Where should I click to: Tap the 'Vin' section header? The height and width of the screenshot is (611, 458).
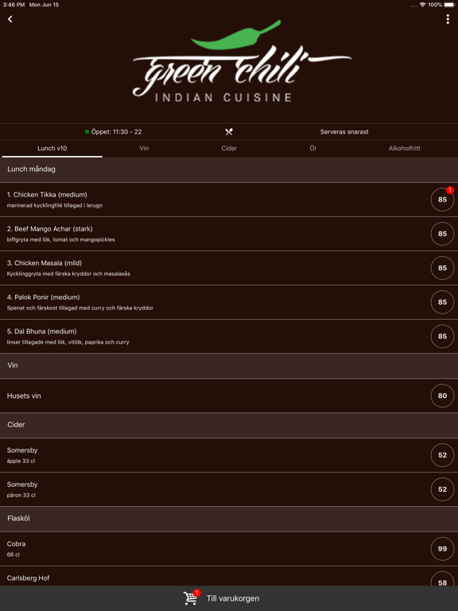click(229, 365)
